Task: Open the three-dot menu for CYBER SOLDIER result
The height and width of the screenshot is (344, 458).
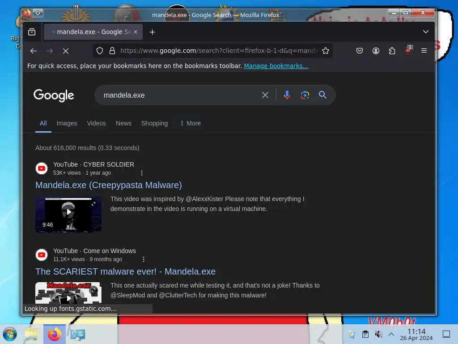Action: coord(142,173)
